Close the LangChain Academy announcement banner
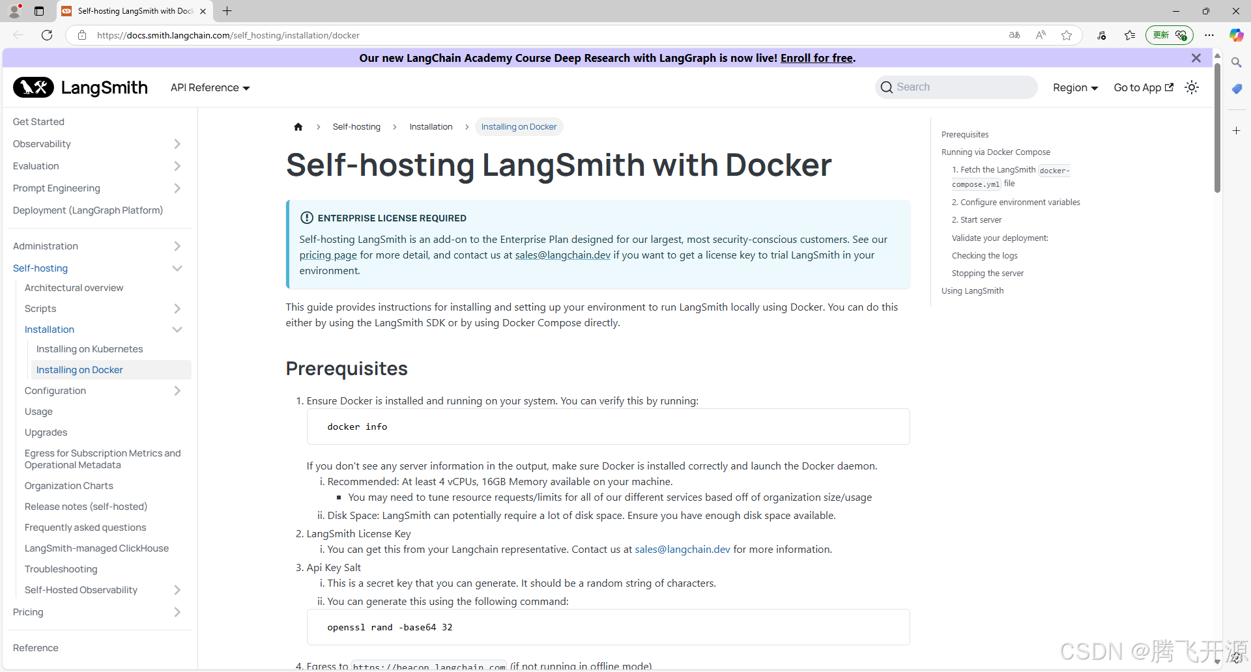 pos(1196,58)
